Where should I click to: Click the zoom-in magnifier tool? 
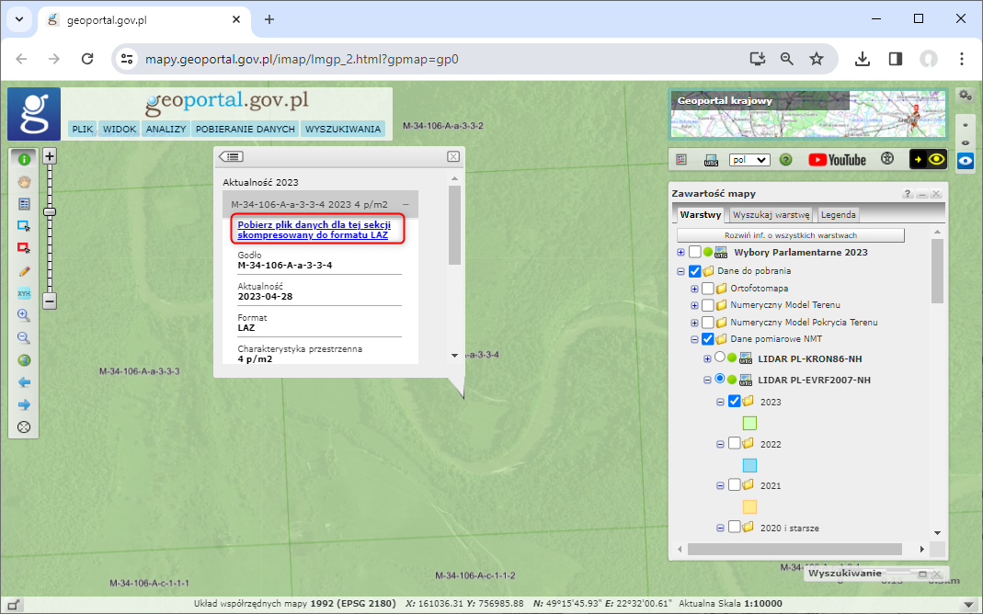24,315
